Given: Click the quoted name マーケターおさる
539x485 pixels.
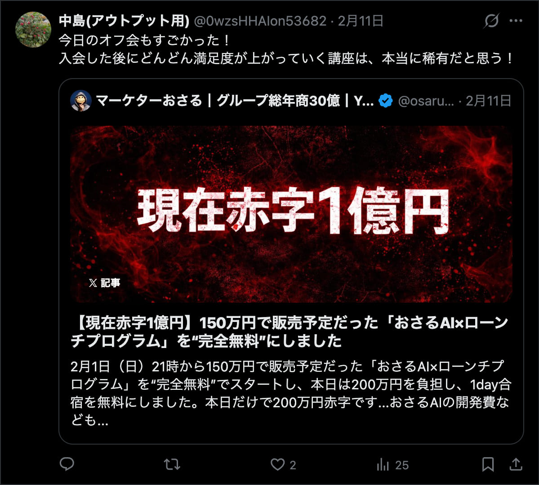Looking at the screenshot, I should tap(149, 101).
